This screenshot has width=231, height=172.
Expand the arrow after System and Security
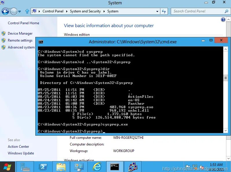tap(104, 11)
